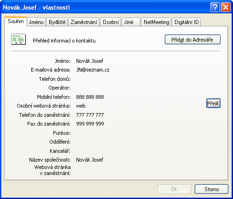Click the Osobní webová stránka label
Screen dimensions: 233x199
pyautogui.click(x=44, y=106)
